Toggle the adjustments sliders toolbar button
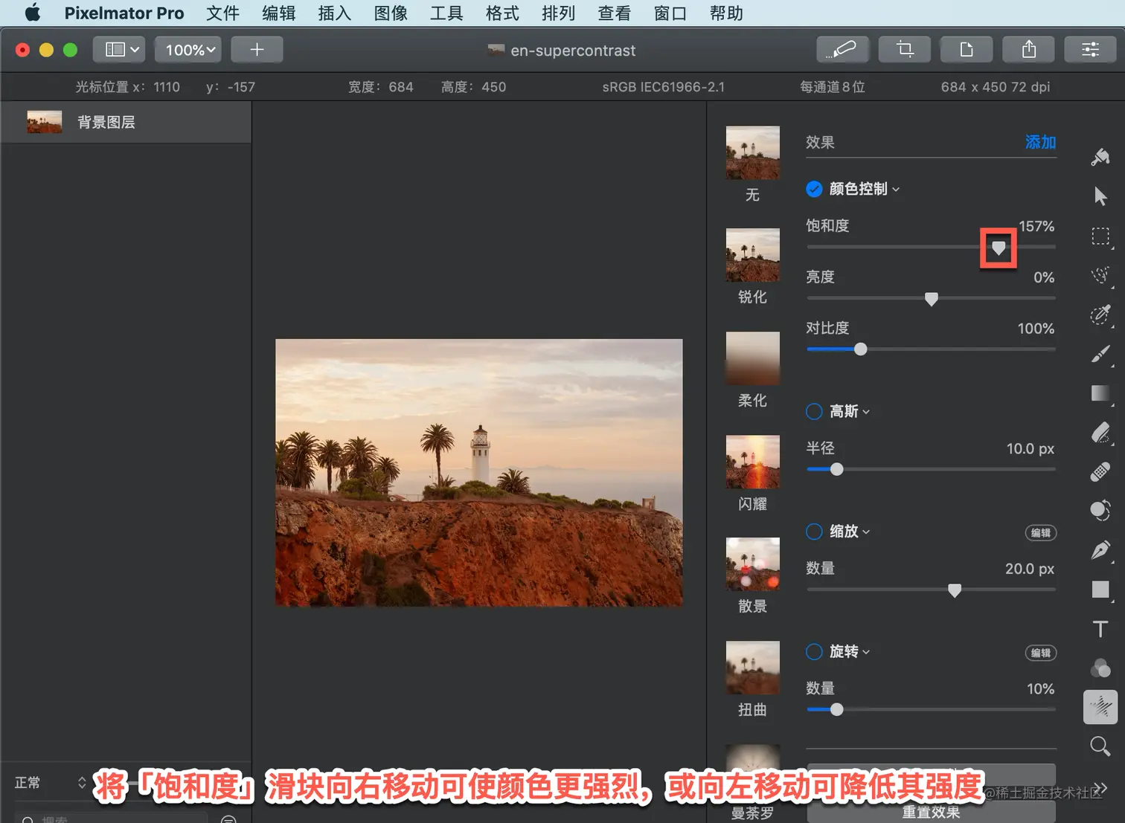Image resolution: width=1125 pixels, height=823 pixels. [x=1091, y=50]
